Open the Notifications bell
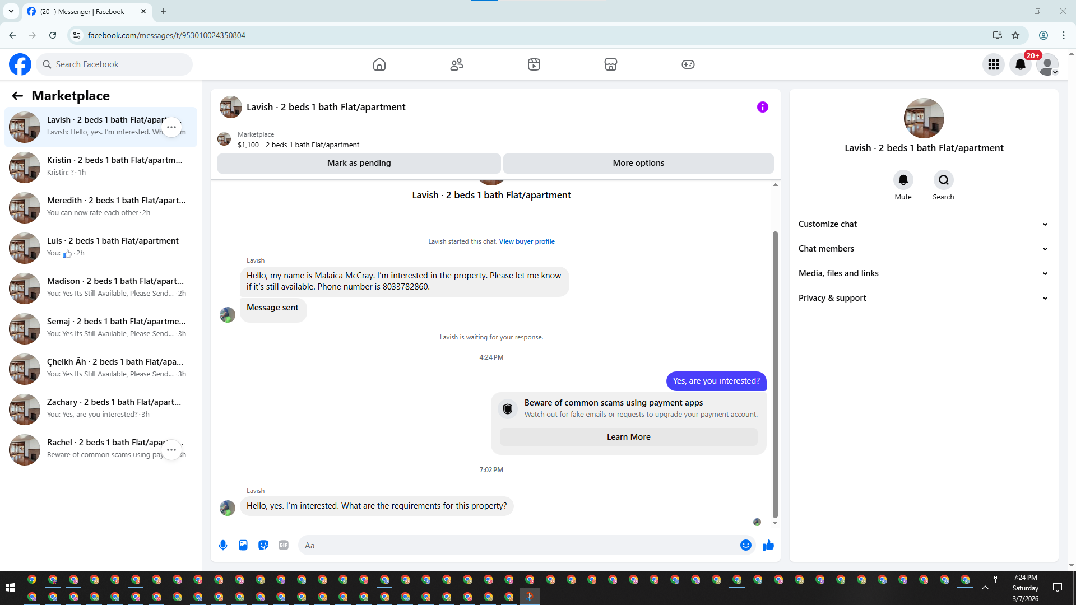Screen dimensions: 1076x605 pyautogui.click(x=1021, y=64)
